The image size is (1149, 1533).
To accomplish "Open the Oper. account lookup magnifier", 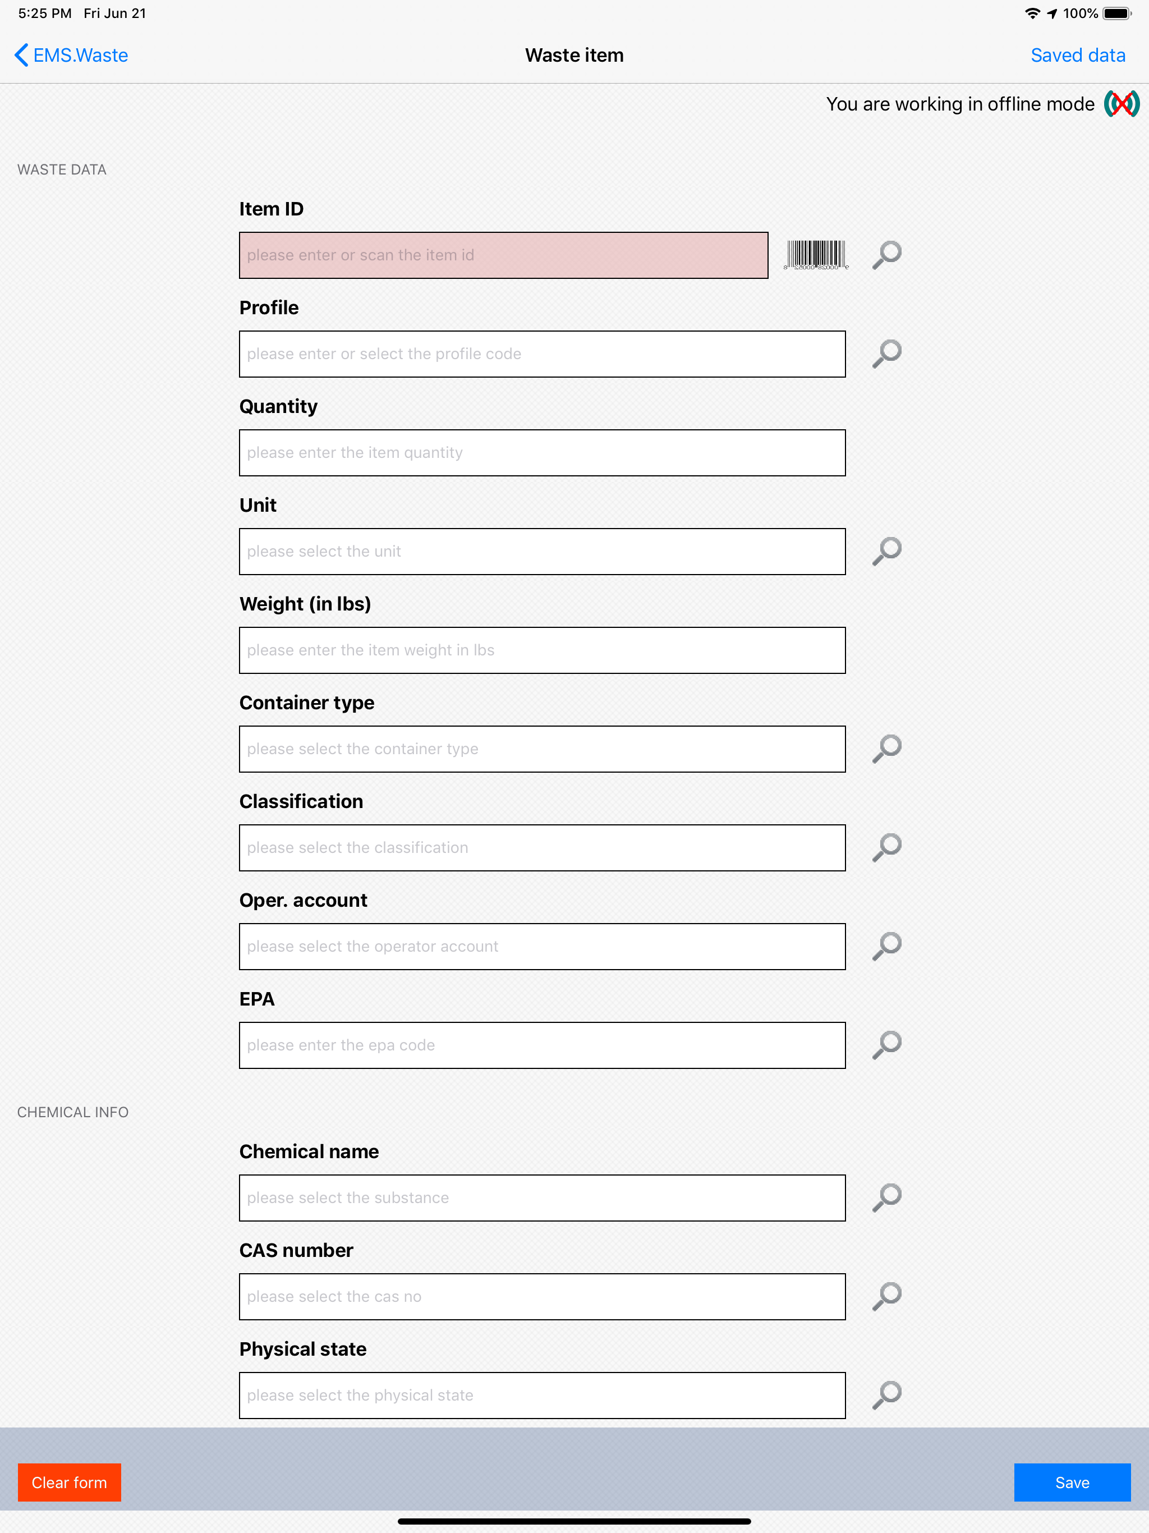I will point(886,946).
